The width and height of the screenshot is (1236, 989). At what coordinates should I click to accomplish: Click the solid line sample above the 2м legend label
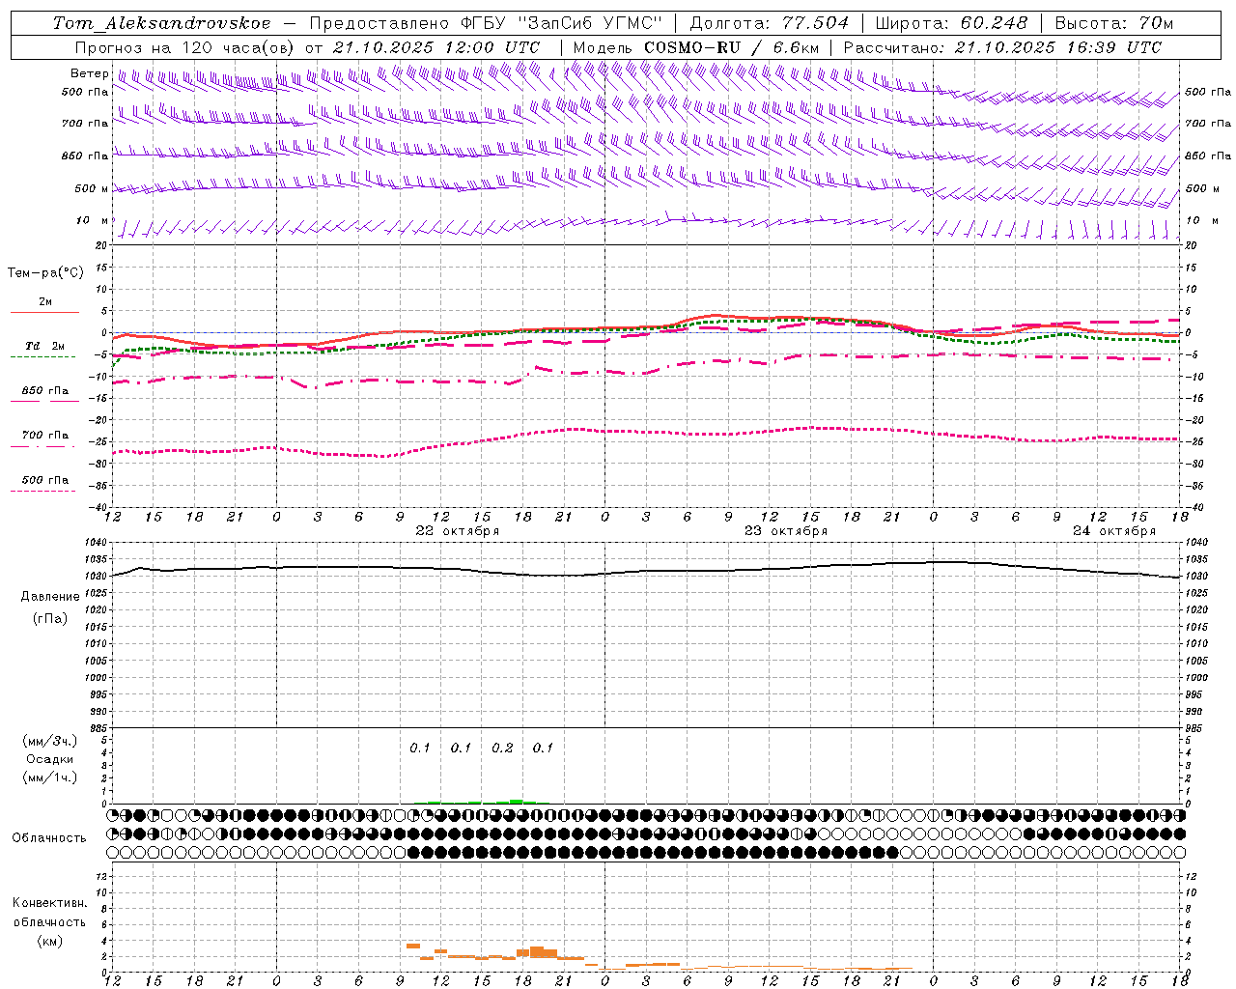click(x=44, y=312)
